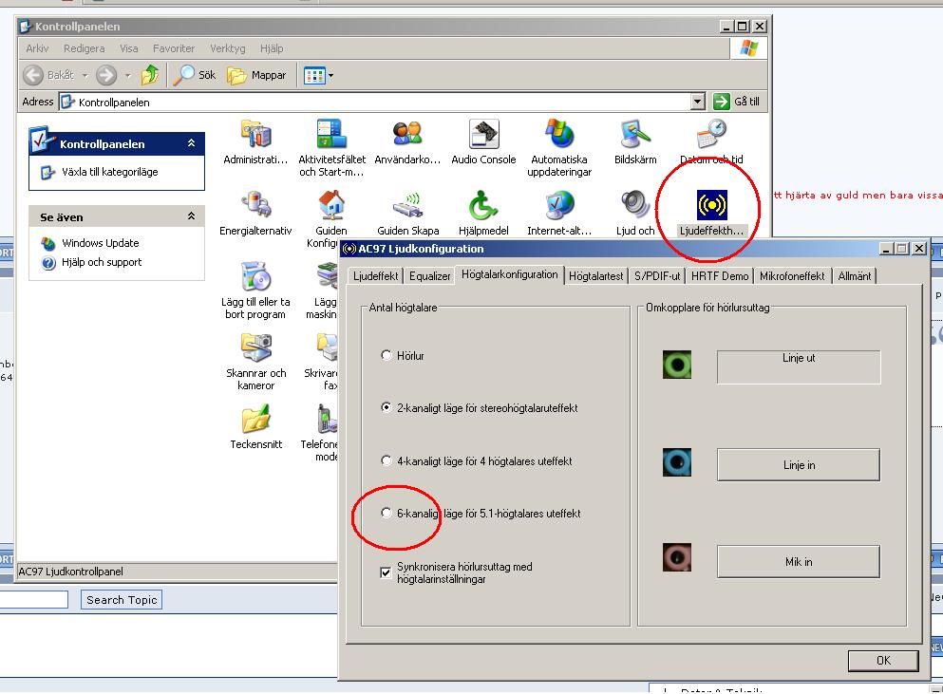
Task: Open the Audio Console icon
Action: 483,135
